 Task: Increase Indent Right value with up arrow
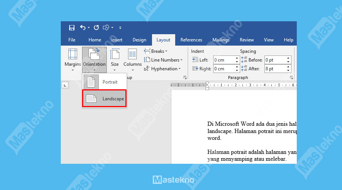(237, 67)
